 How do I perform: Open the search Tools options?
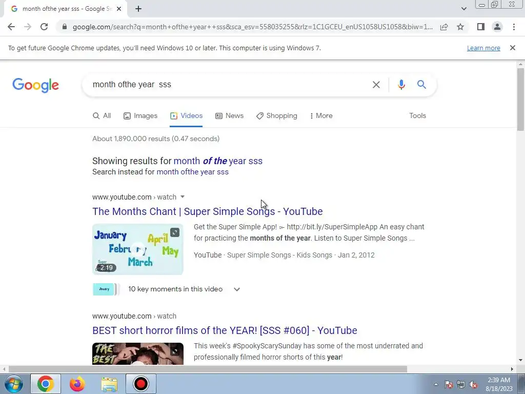click(x=417, y=115)
